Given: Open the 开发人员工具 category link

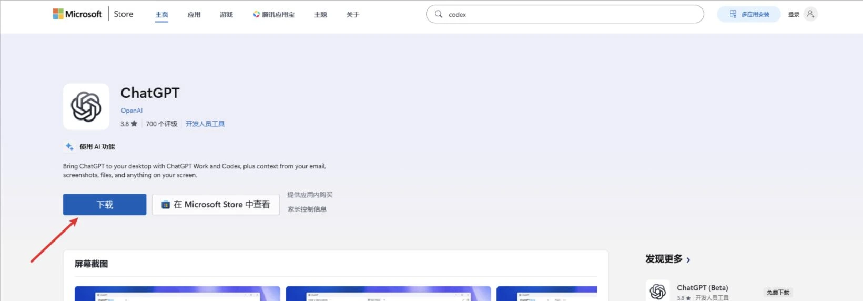Looking at the screenshot, I should tap(205, 124).
